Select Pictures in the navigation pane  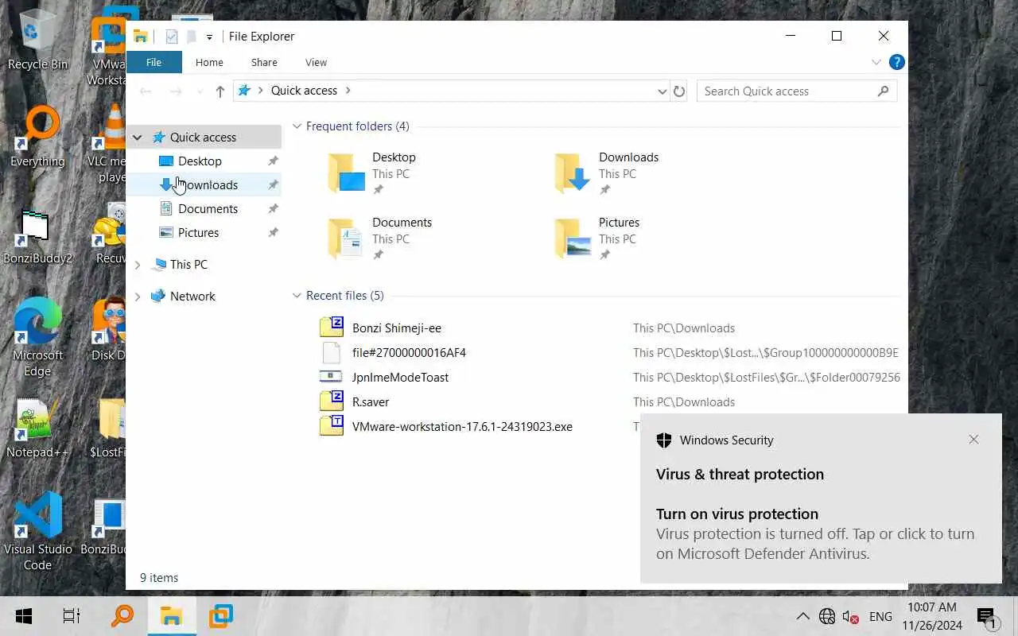coord(198,232)
